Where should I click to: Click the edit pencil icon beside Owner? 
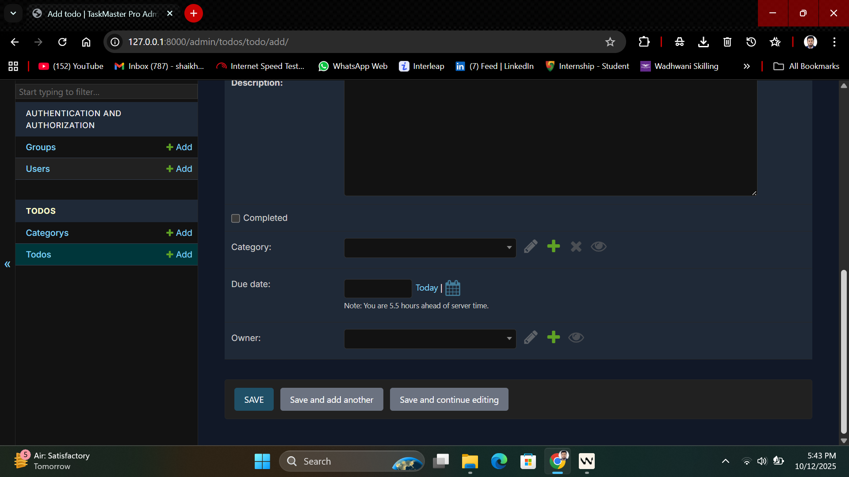tap(531, 337)
